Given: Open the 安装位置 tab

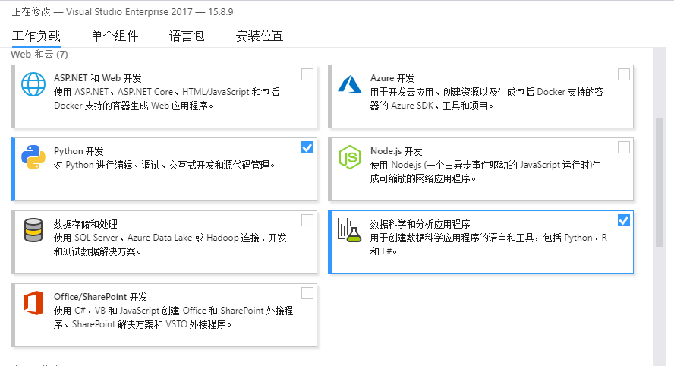Looking at the screenshot, I should coord(259,36).
